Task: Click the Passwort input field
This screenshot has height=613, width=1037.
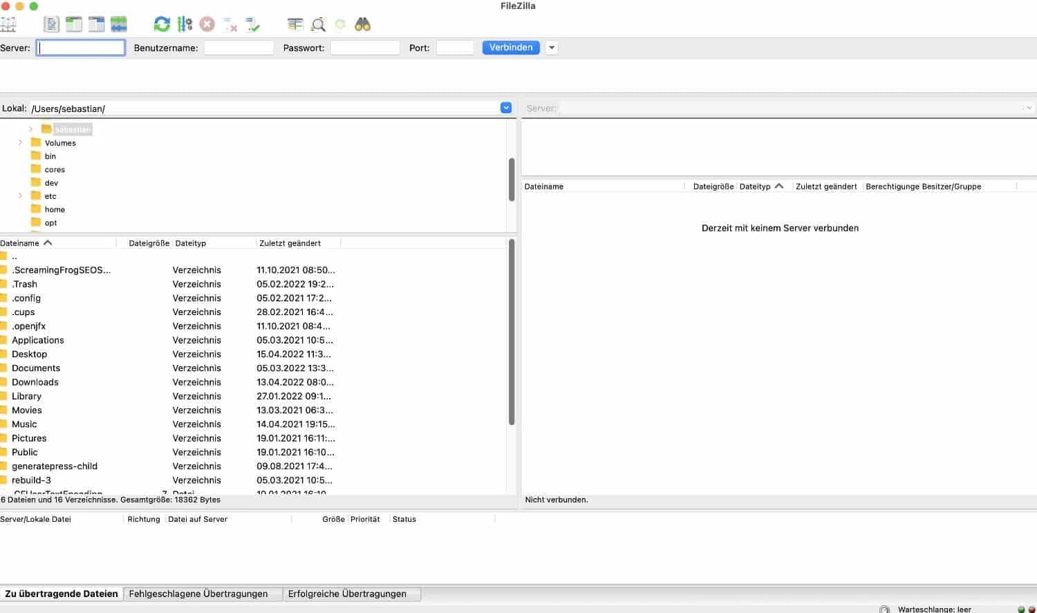Action: coord(365,47)
